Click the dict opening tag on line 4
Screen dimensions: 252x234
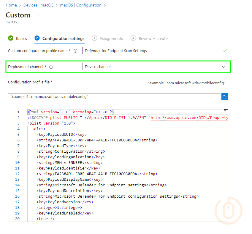pos(39,129)
